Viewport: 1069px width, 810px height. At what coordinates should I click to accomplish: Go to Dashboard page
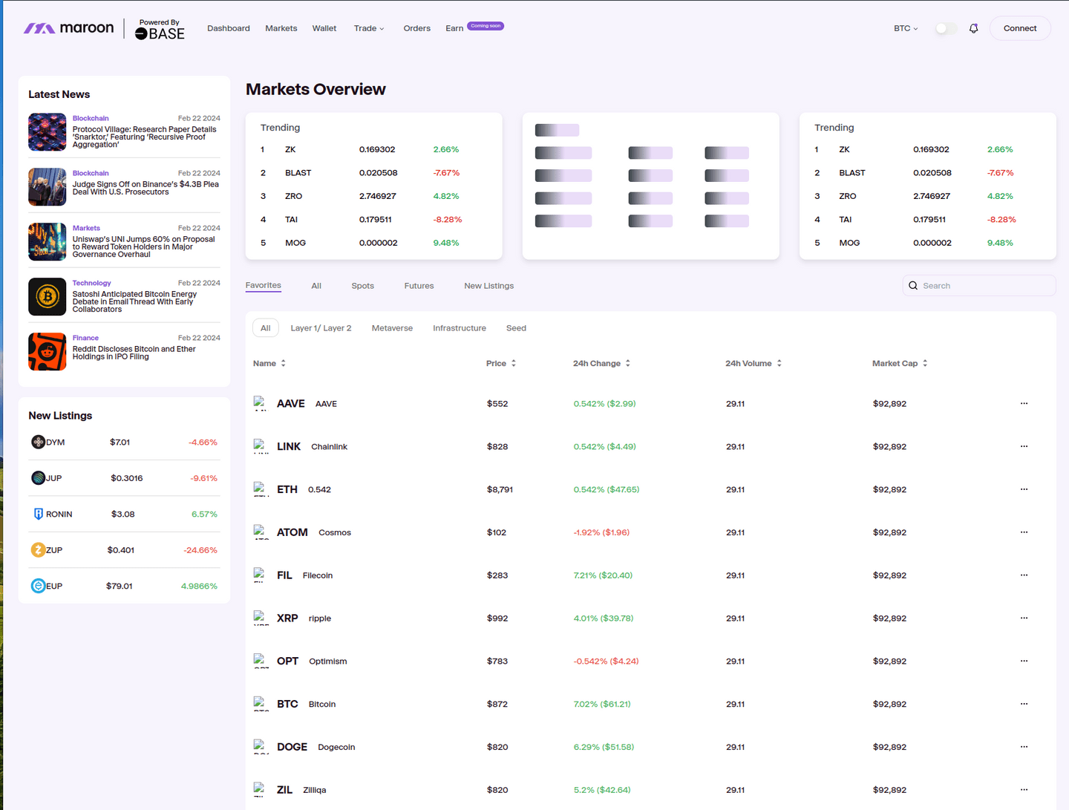pos(229,28)
